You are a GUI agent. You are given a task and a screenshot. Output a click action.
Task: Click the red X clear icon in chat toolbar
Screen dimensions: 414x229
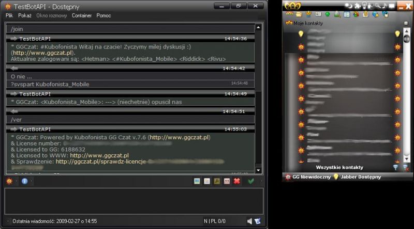click(x=237, y=181)
